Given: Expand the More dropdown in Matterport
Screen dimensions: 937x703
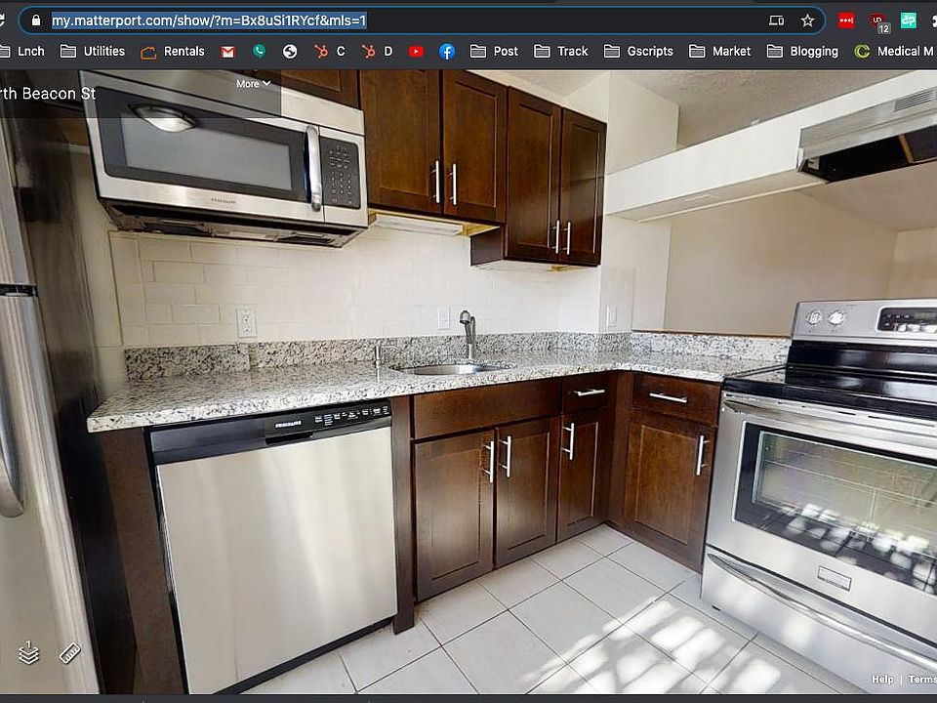Looking at the screenshot, I should [x=253, y=84].
